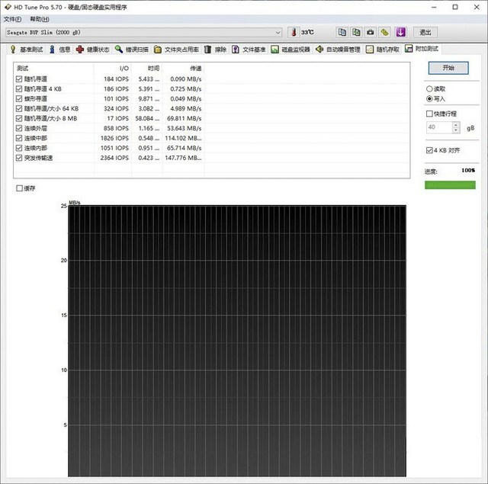Click the camera save screenshot icon
The height and width of the screenshot is (484, 488).
tap(371, 32)
